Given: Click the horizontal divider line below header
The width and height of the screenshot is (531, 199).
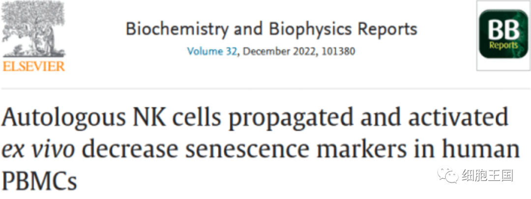Looking at the screenshot, I should click(265, 88).
